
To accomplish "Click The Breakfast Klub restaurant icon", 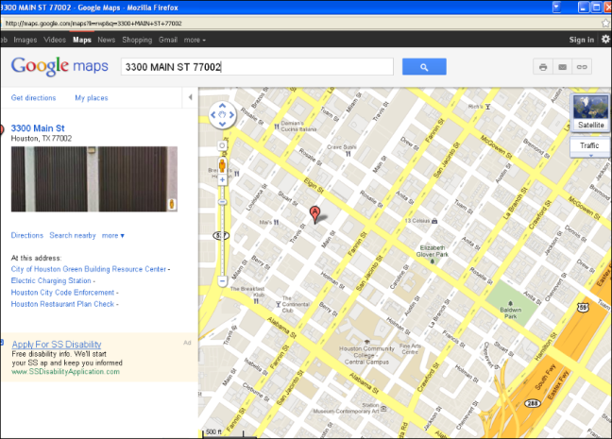I will pos(256,301).
